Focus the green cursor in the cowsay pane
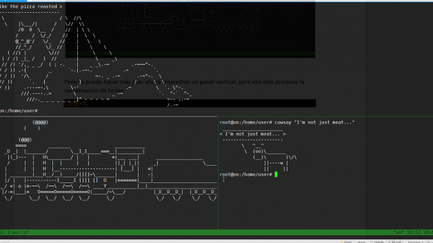 (x=276, y=174)
